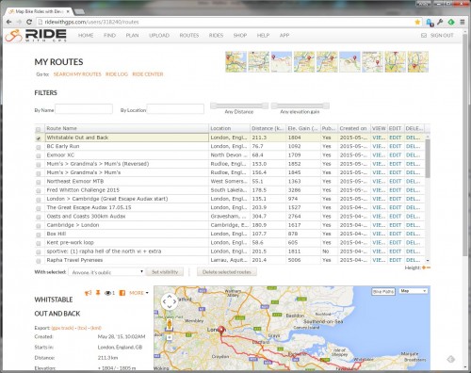Viewport: 471px width, 373px height.
Task: Select the Street View pegman icon
Action: [x=170, y=324]
